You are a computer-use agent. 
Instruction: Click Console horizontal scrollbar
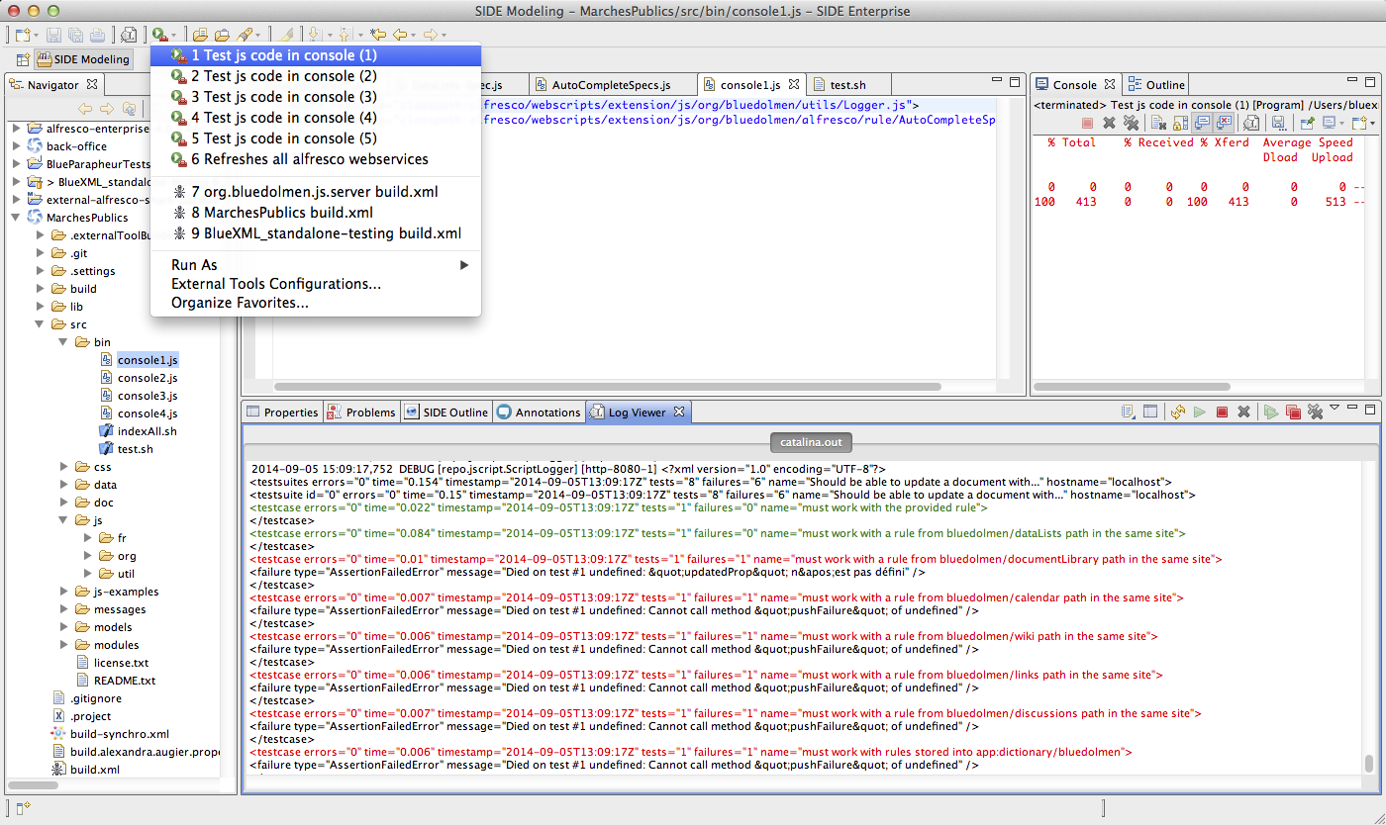point(1132,387)
